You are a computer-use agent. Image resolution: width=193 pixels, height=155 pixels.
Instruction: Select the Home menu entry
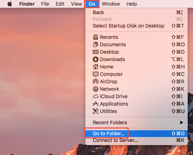pos(136,67)
